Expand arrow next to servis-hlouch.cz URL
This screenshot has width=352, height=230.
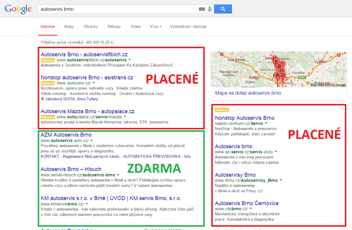pyautogui.click(x=118, y=175)
